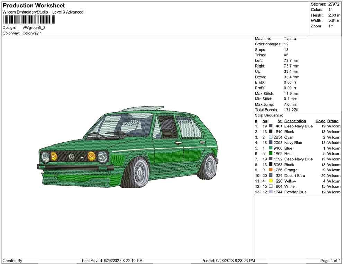Click the Page 1 of 1 footer text
Screen dimensions: 343x264
[x=330, y=261]
